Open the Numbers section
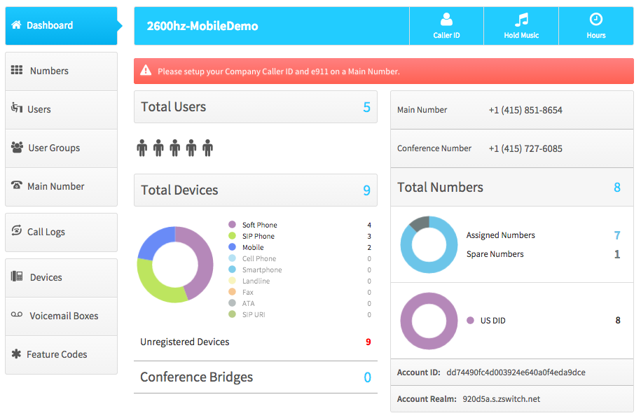Screen dimensions: 641x418 tap(62, 71)
